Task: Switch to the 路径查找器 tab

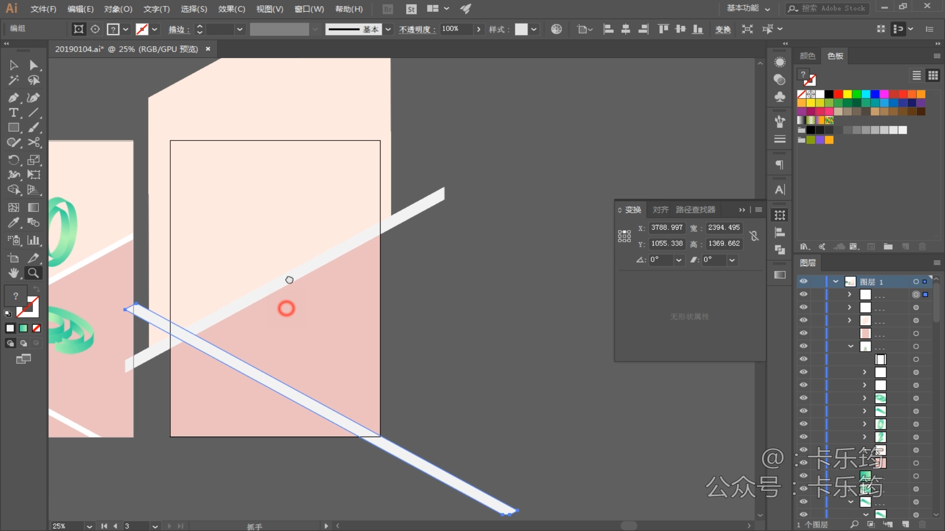Action: click(x=695, y=210)
